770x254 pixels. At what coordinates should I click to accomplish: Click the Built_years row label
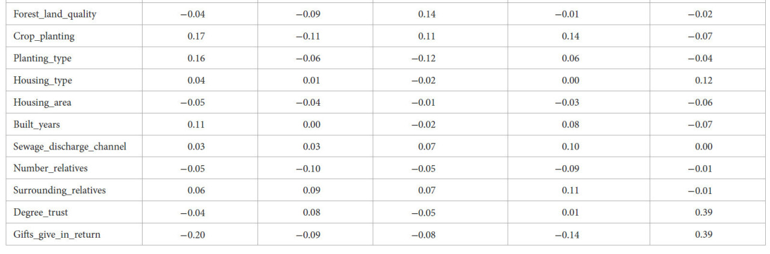point(37,125)
